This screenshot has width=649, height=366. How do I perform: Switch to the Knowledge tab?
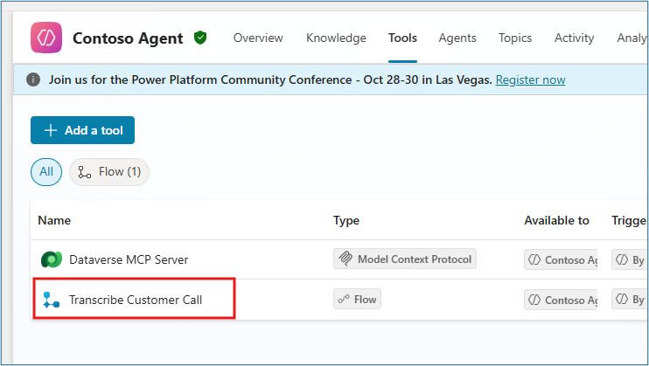coord(336,38)
